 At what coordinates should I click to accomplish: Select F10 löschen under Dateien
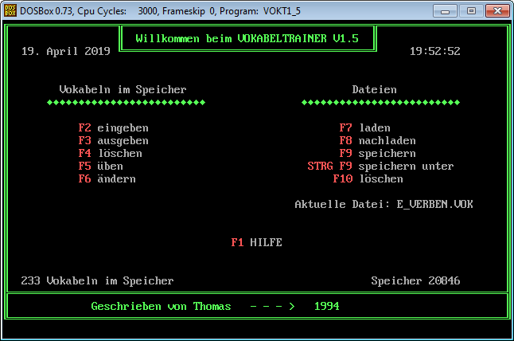pos(368,178)
